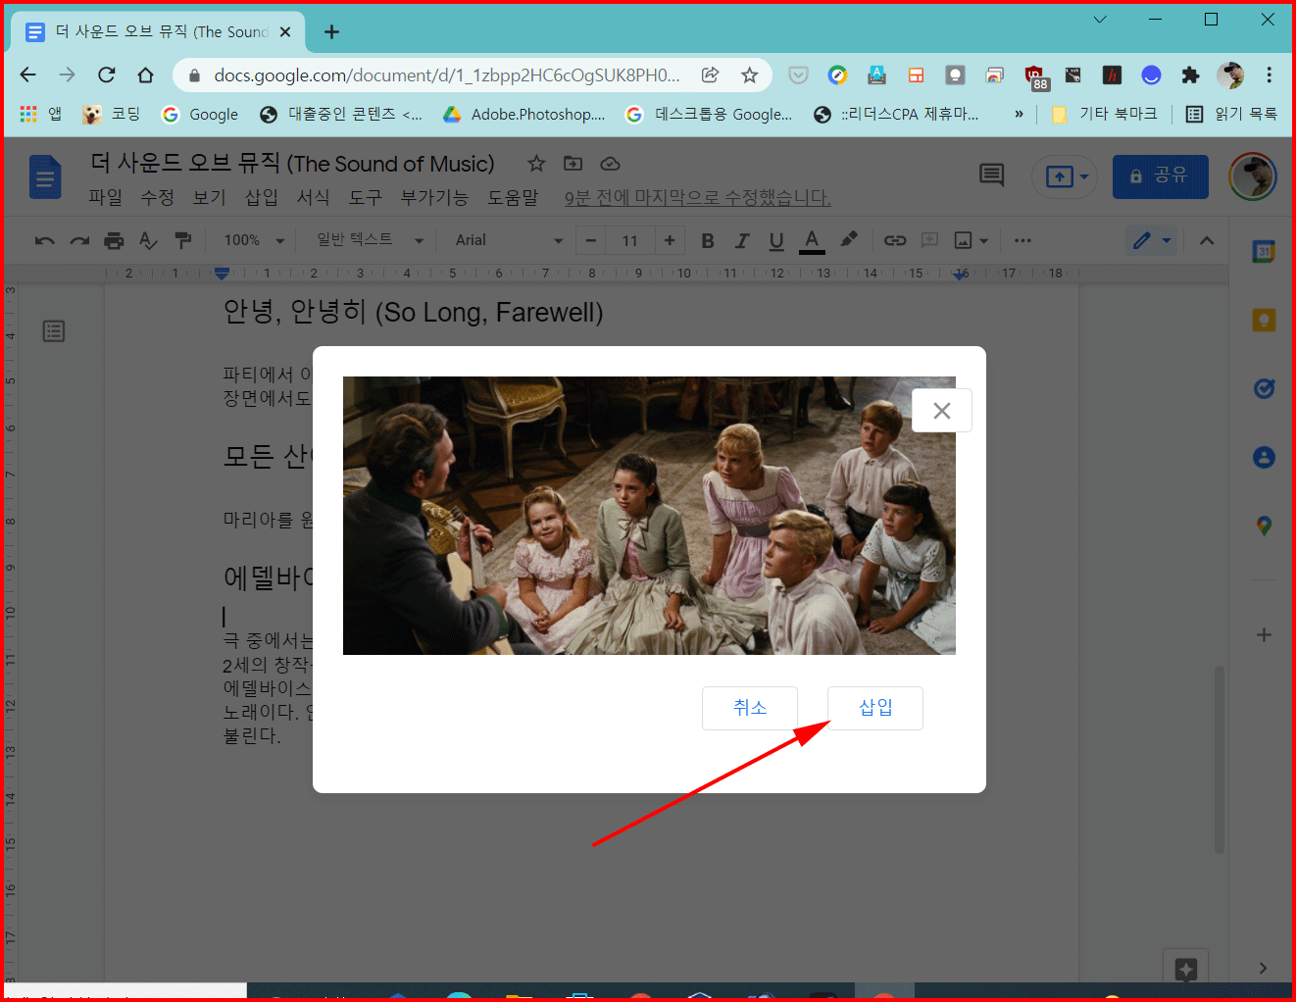This screenshot has width=1296, height=1002.
Task: Open the 100% zoom dropdown
Action: click(254, 240)
